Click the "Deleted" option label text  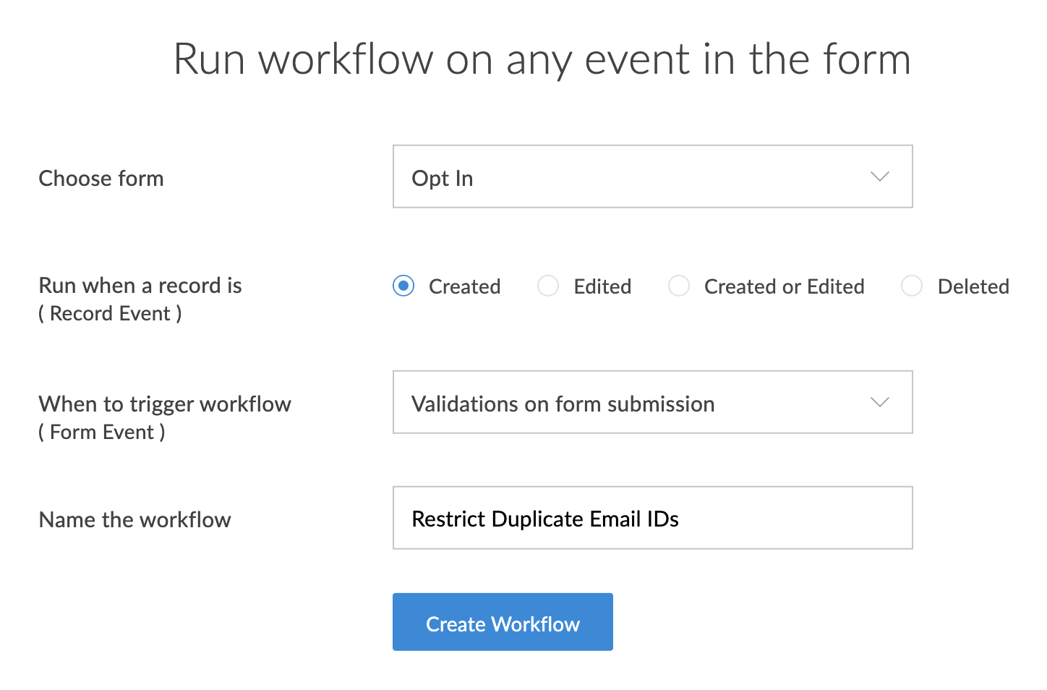tap(973, 287)
